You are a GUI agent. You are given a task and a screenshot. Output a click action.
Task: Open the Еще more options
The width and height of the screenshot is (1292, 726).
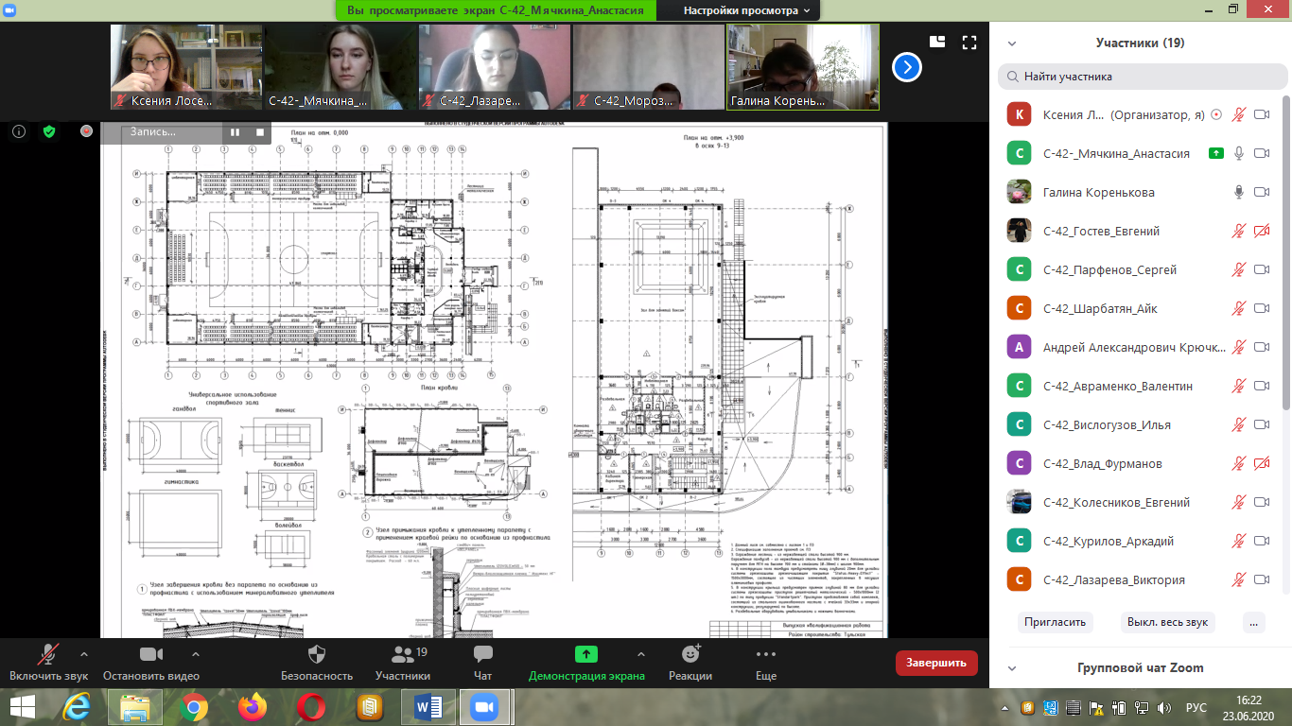(766, 663)
